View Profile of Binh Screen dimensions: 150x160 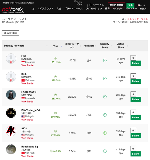[x=27, y=83]
